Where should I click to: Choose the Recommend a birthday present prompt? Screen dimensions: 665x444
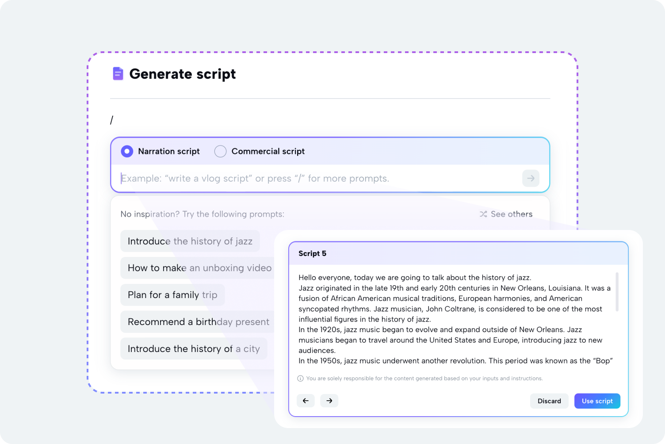[x=198, y=322]
